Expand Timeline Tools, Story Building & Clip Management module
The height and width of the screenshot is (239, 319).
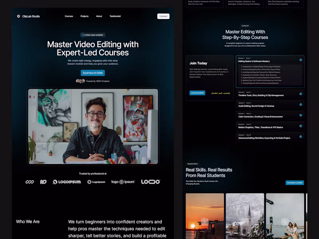301,94
